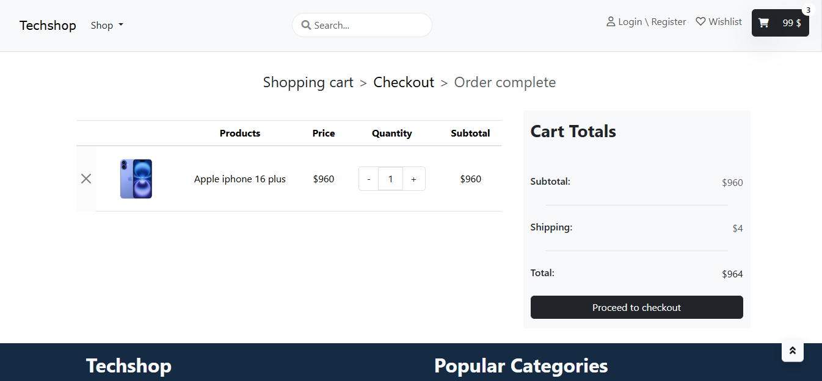Open the Login \ Register link

[652, 22]
